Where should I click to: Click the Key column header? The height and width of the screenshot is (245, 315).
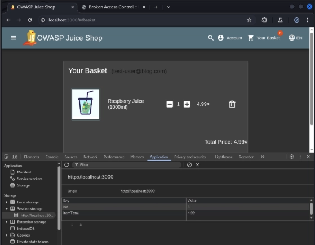(124, 201)
